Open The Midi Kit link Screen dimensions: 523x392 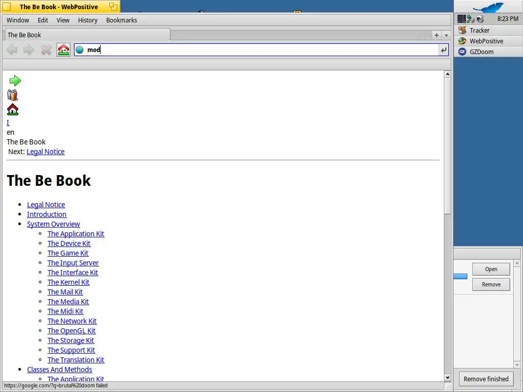[65, 311]
